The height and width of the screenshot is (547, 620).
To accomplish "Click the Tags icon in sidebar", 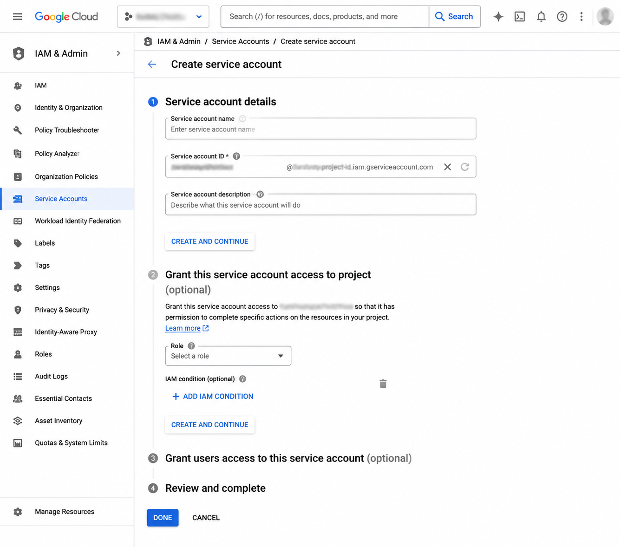I will [18, 266].
